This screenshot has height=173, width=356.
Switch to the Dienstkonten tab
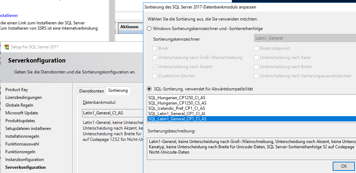(92, 91)
